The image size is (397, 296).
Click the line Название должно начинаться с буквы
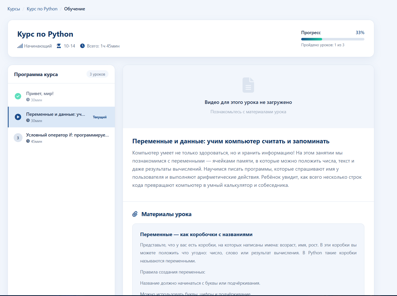(x=200, y=283)
